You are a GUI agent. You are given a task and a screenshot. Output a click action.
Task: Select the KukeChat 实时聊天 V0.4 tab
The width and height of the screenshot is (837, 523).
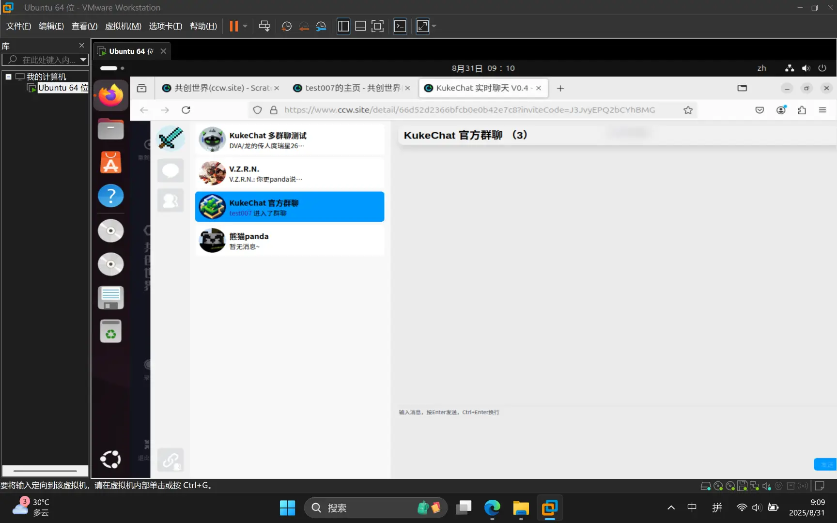click(x=483, y=88)
